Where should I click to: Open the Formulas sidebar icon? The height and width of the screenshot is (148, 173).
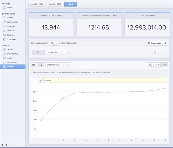click(4, 31)
